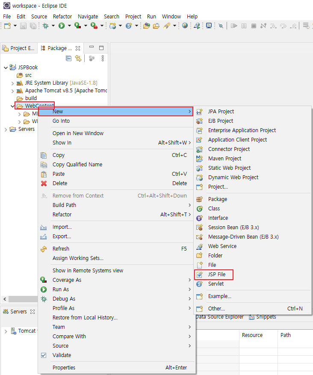Click the Debug bug toolbar icon
Image resolution: width=313 pixels, height=375 pixels.
tap(45, 26)
